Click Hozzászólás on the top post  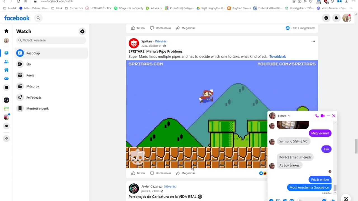click(161, 28)
